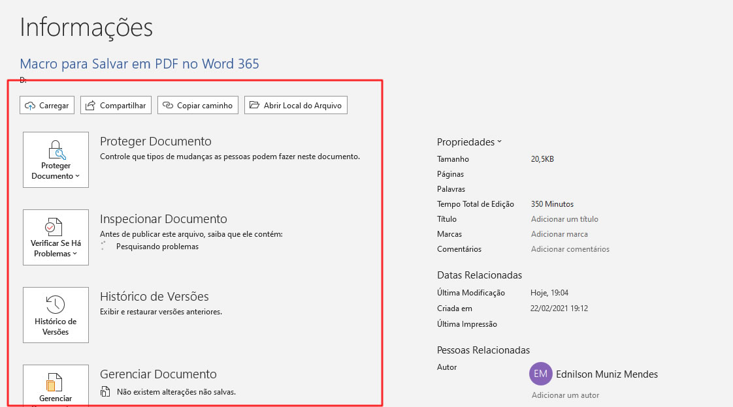Viewport: 733px width, 407px height.
Task: Click the Proteger Documento heading
Action: (155, 141)
